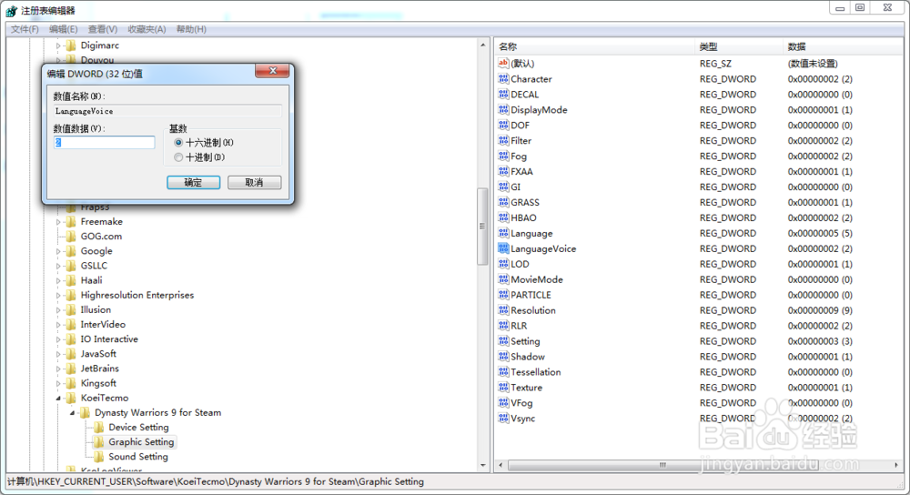Collapse the KoeiTecmo registry key
The width and height of the screenshot is (910, 495).
[58, 398]
